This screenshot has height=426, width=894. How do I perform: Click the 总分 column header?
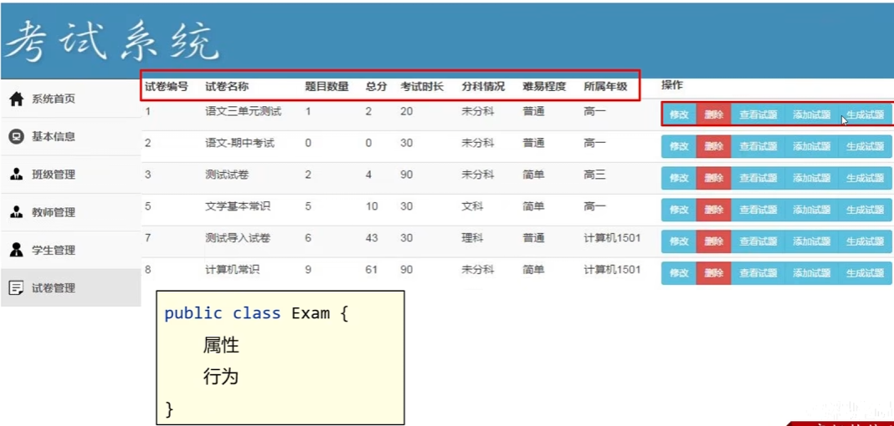point(377,87)
